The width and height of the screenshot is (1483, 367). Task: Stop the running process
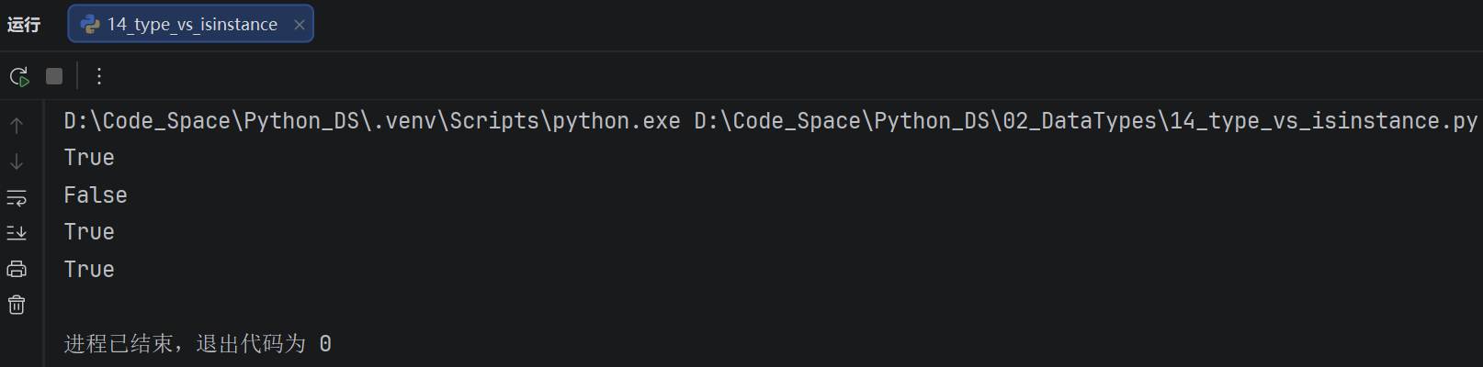pyautogui.click(x=54, y=76)
